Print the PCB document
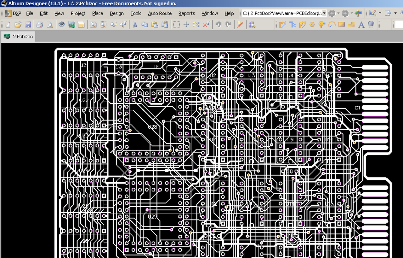 pos(40,24)
